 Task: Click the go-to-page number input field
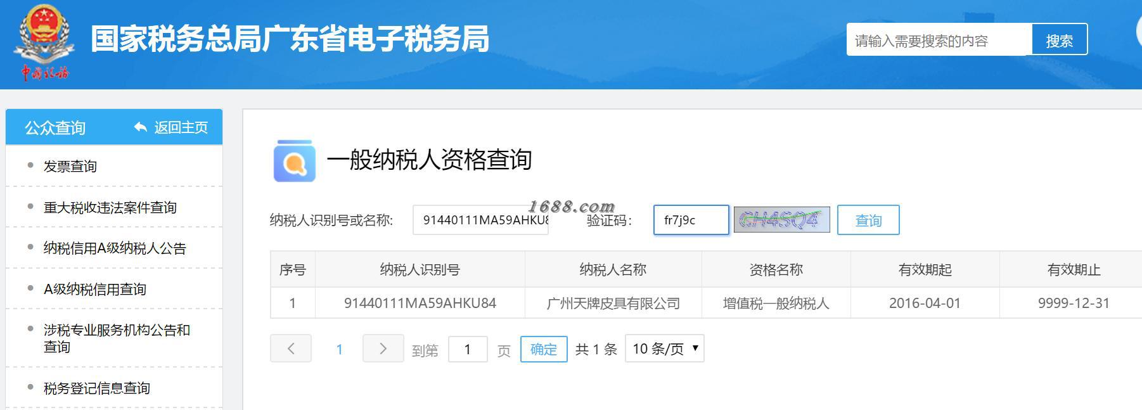(468, 349)
